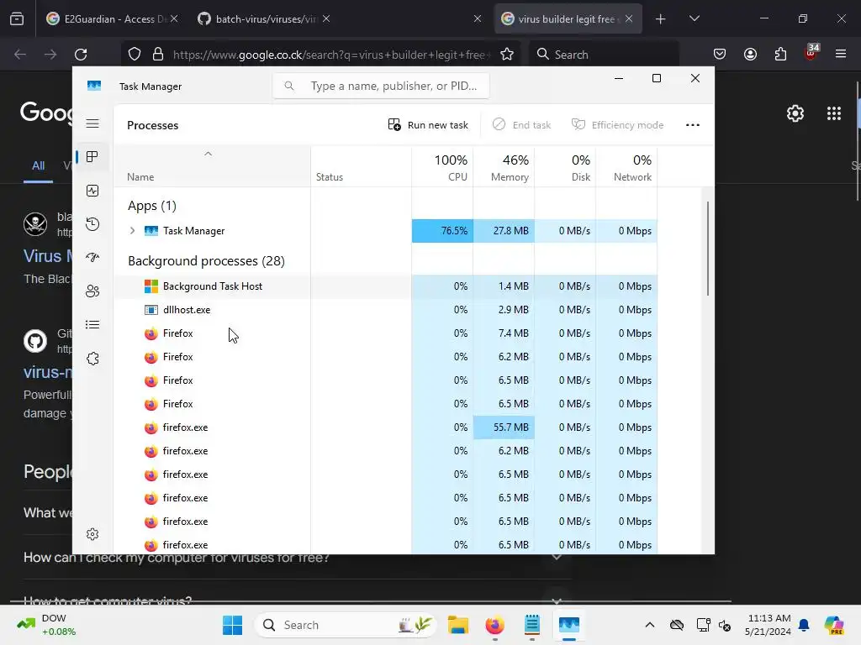The width and height of the screenshot is (861, 645).
Task: Click taskbar Search box
Action: click(x=346, y=625)
